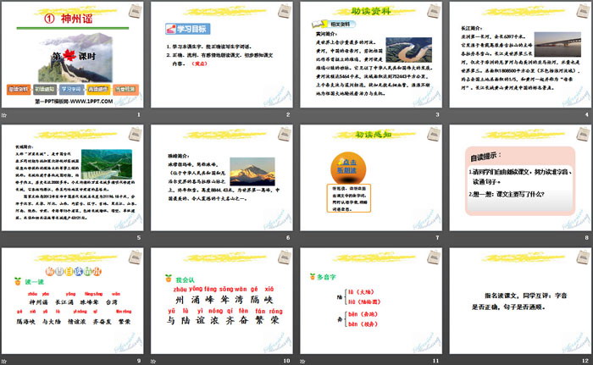Click the orange sphere on slide 7
The image size is (593, 365).
(x=348, y=168)
